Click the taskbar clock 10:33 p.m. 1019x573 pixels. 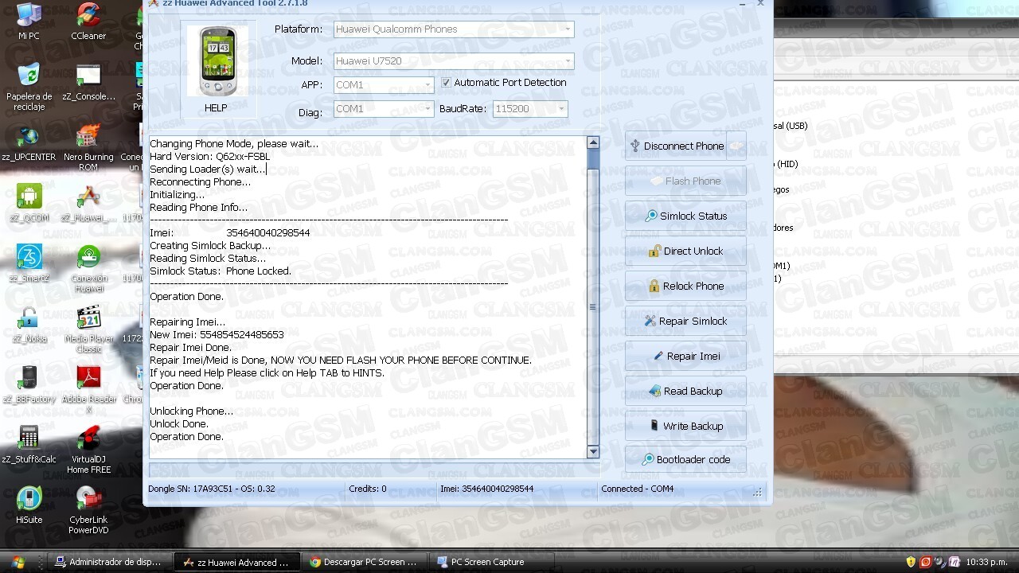coord(987,562)
